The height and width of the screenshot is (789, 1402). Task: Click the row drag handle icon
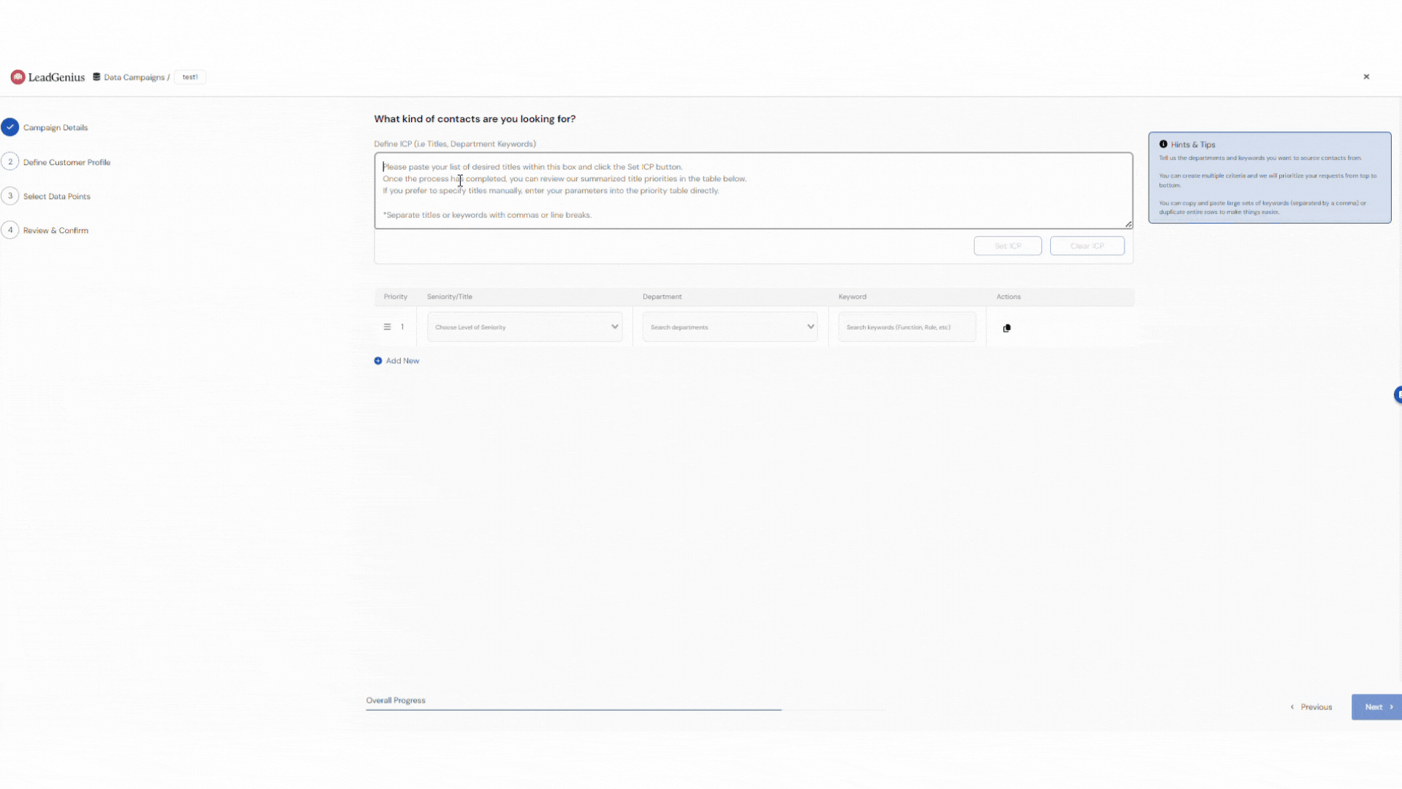coord(387,327)
